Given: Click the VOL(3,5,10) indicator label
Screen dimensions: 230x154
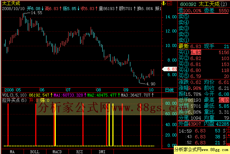Looking at the screenshot, I should click(14, 95).
